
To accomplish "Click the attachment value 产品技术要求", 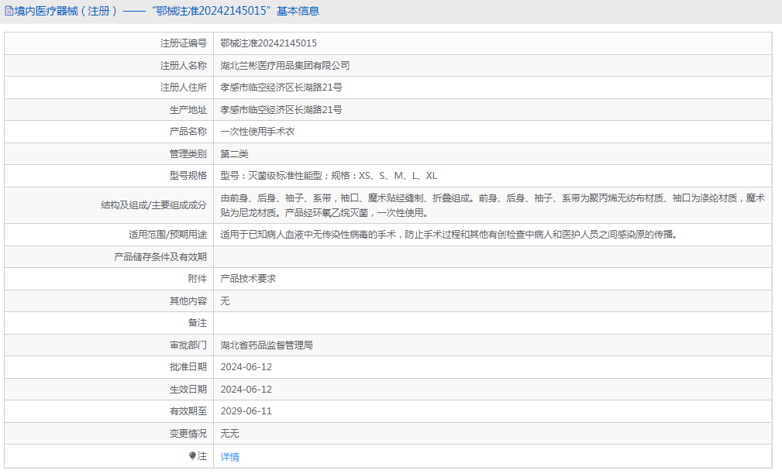I will pos(248,279).
